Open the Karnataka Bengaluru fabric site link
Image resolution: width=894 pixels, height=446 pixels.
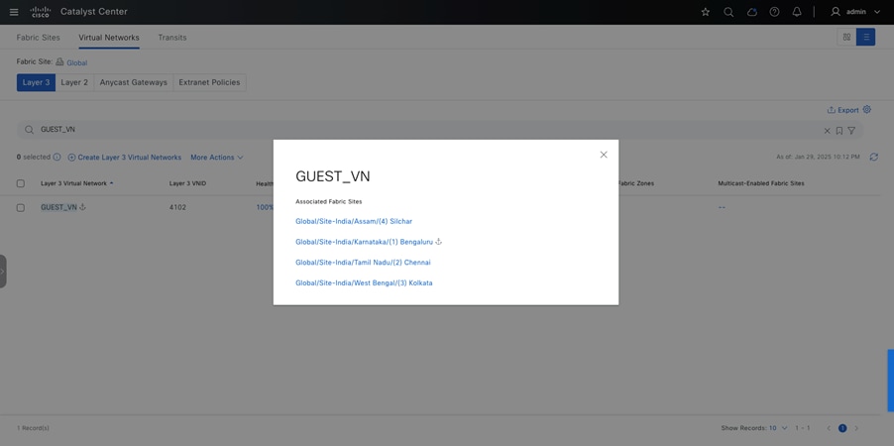[365, 242]
